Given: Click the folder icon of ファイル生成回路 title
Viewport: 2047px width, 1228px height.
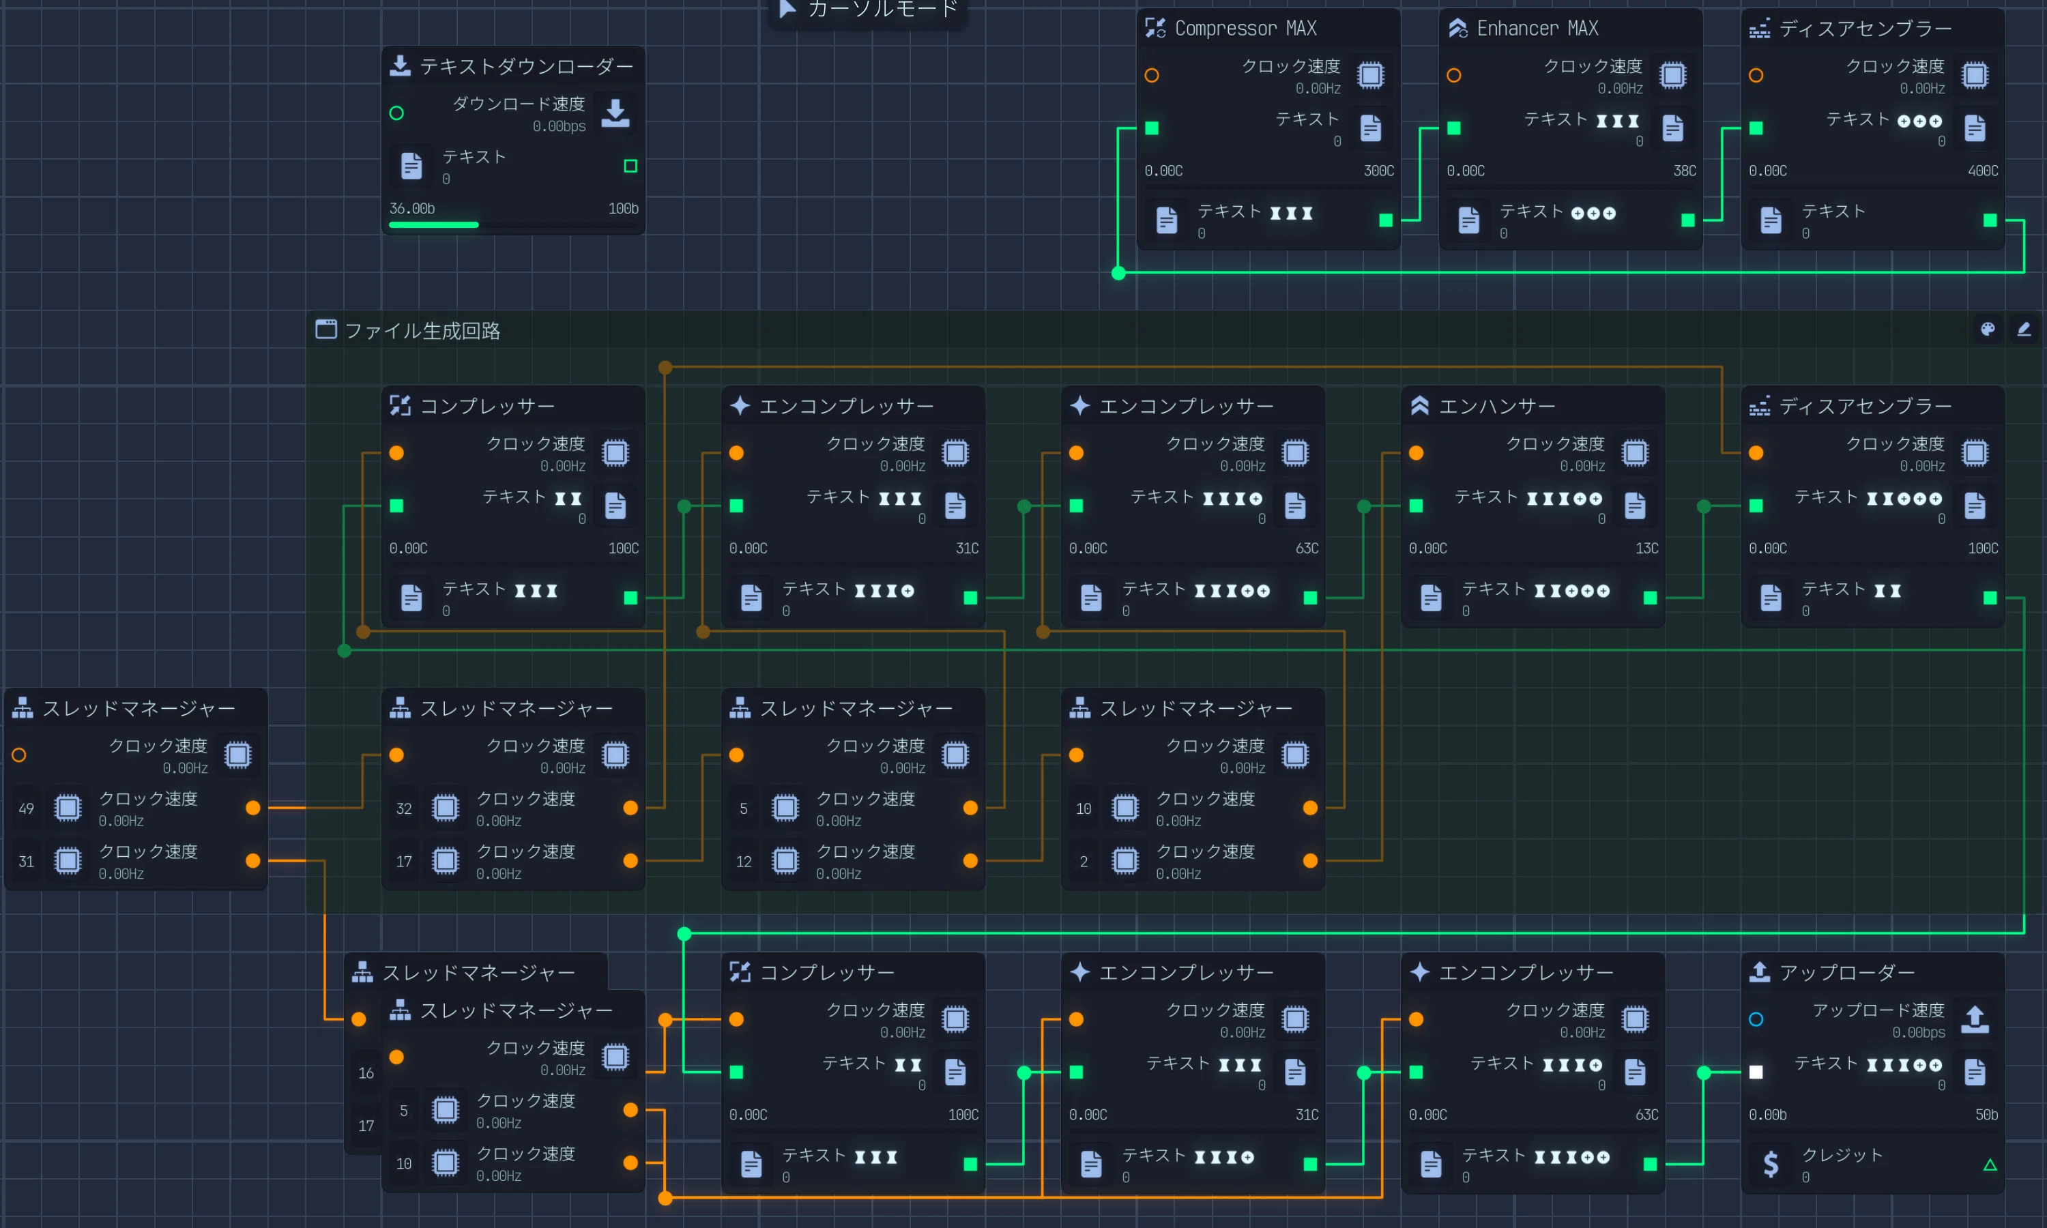Looking at the screenshot, I should point(326,330).
